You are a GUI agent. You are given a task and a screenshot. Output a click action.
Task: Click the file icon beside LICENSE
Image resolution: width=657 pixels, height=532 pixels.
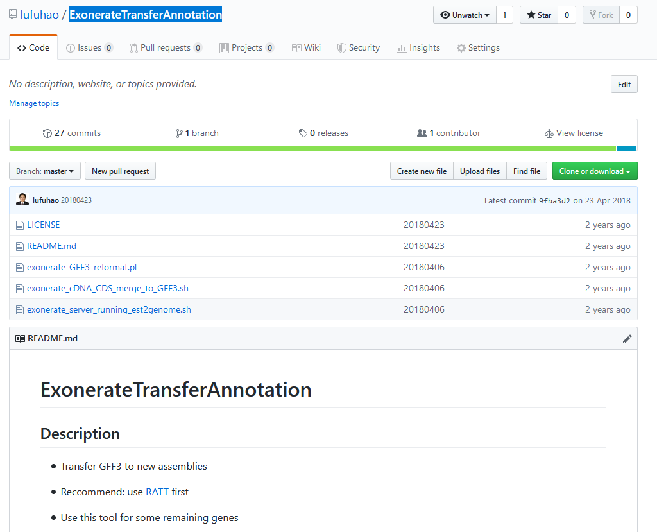pos(20,225)
